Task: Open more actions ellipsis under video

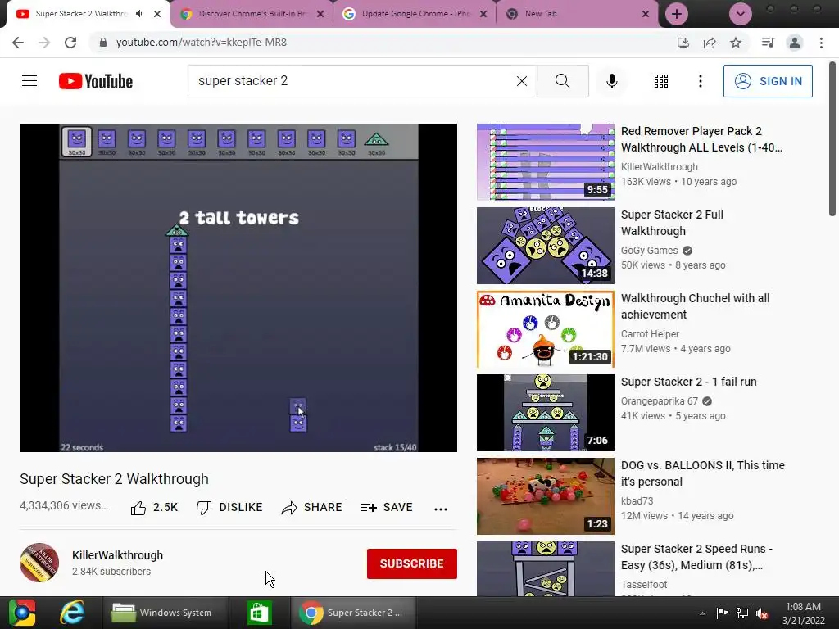Action: tap(440, 509)
